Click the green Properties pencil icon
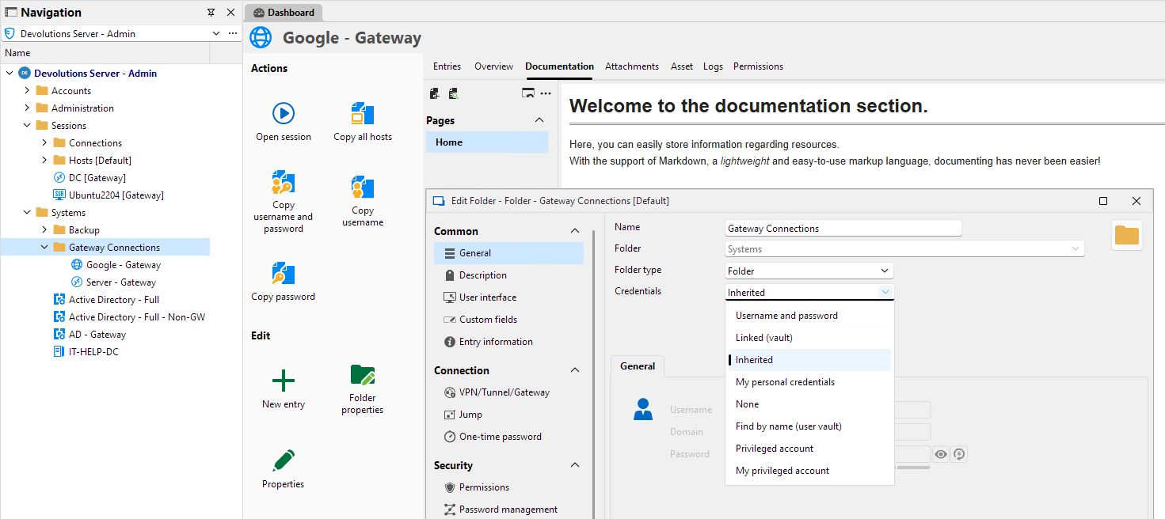 [x=284, y=460]
